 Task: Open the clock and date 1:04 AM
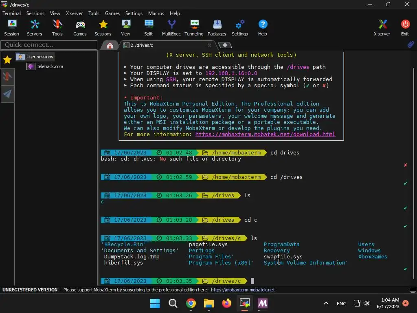tap(388, 303)
